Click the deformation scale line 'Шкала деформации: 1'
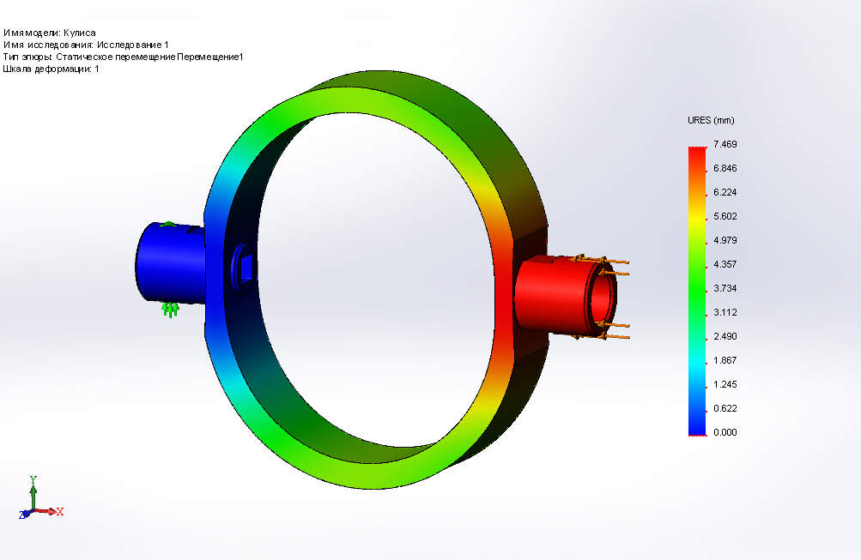The image size is (861, 560). click(x=51, y=69)
